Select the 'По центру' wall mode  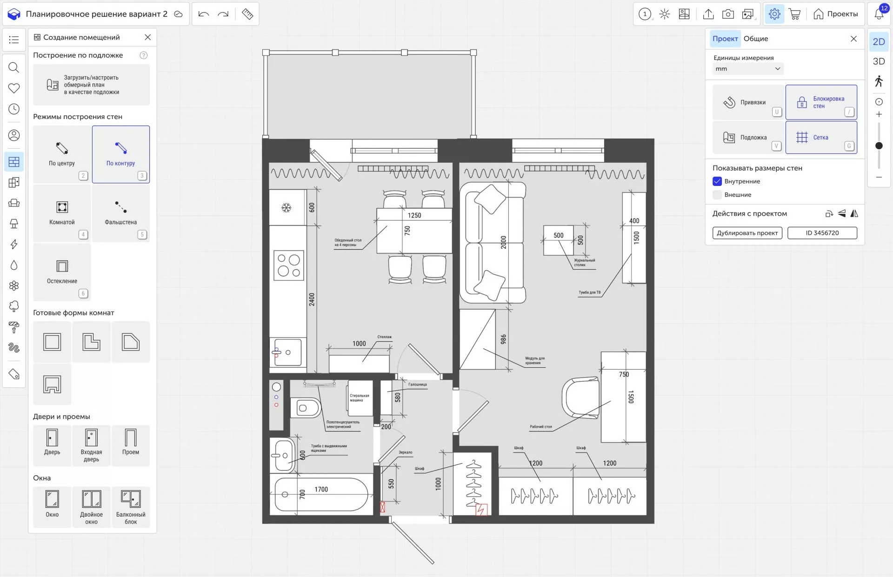coord(62,154)
